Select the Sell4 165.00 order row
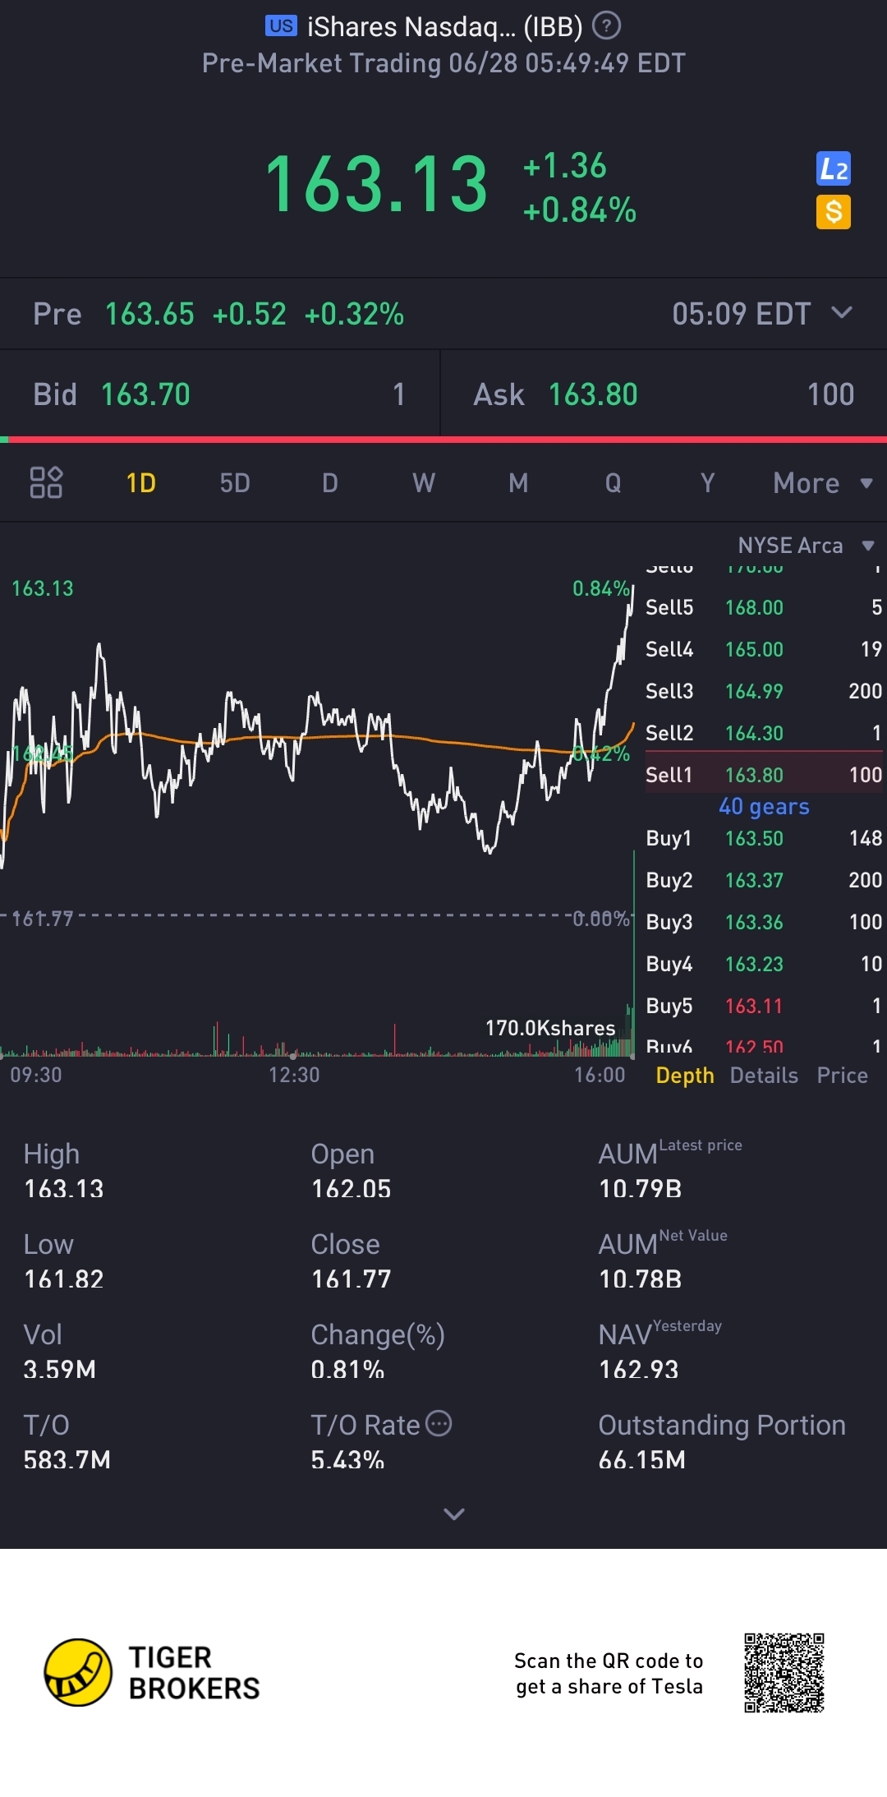The width and height of the screenshot is (887, 1797). pyautogui.click(x=764, y=648)
